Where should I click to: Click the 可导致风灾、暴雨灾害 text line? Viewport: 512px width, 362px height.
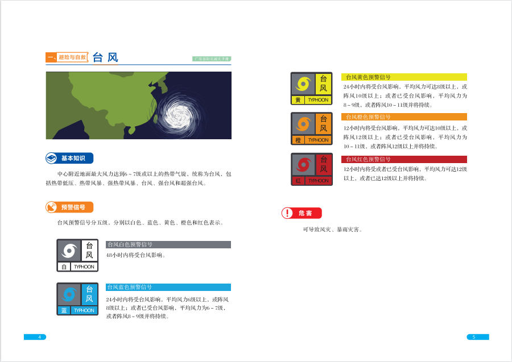332,230
